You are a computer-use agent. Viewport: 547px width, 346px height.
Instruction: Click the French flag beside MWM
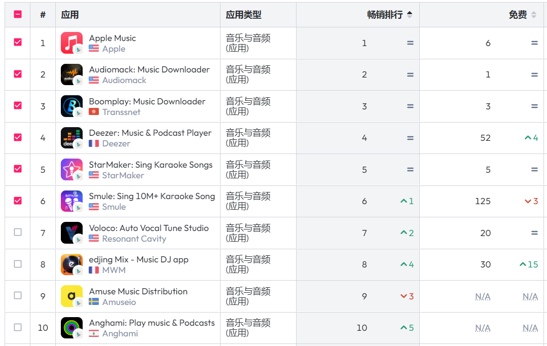(x=94, y=270)
